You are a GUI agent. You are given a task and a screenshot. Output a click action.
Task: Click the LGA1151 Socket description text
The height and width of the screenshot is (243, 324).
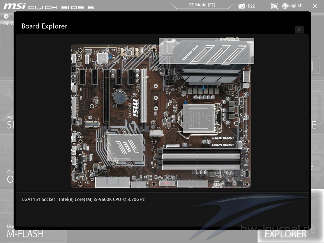[x=83, y=199]
